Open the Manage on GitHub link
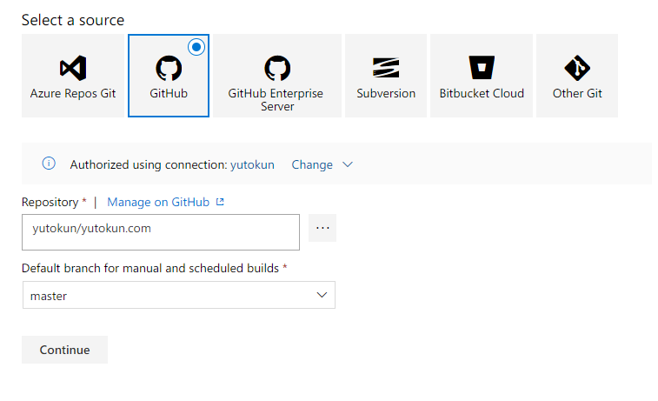This screenshot has height=401, width=658. coord(158,202)
